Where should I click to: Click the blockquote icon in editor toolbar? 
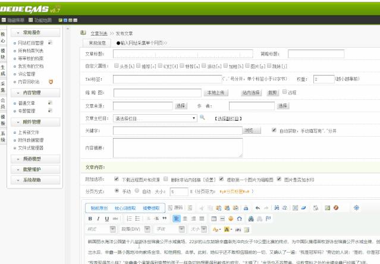tap(165, 218)
